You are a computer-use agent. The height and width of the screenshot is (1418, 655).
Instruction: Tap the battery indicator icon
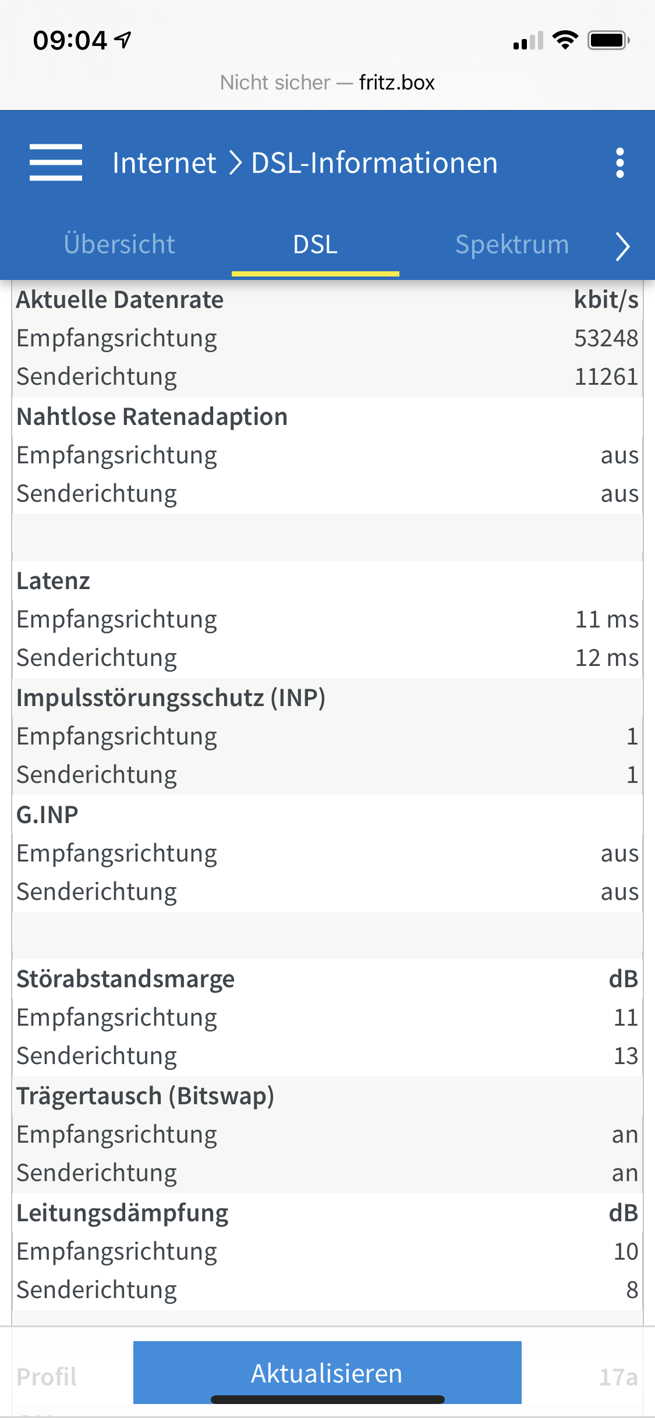pos(608,40)
